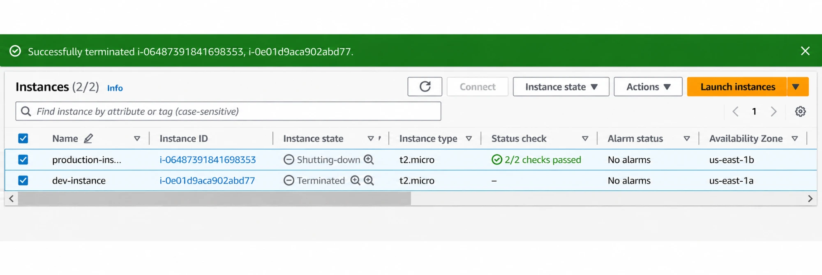Screen dimensions: 822x275
Task: Open table preferences gear icon
Action: [800, 111]
